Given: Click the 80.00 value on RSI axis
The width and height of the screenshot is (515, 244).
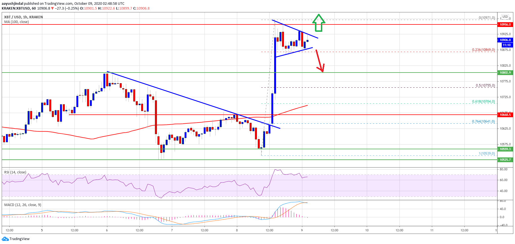Looking at the screenshot, I should [x=504, y=170].
